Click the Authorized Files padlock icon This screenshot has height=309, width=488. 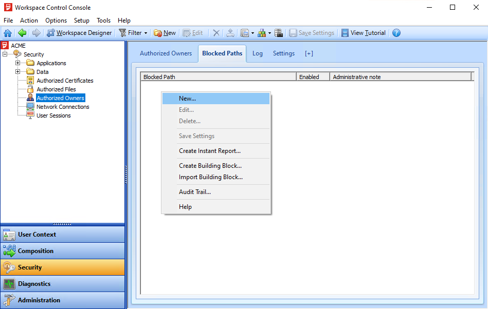coord(30,89)
